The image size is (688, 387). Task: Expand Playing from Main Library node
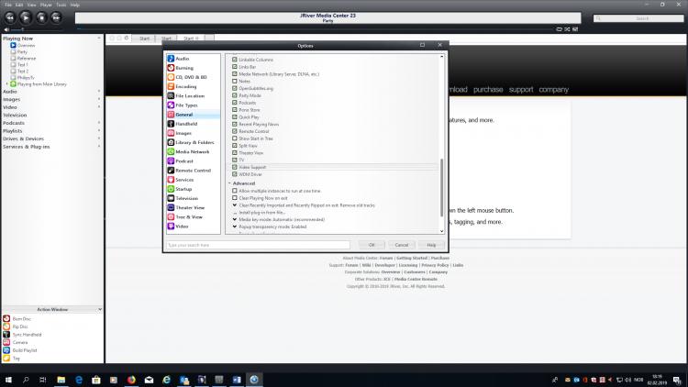tap(7, 83)
